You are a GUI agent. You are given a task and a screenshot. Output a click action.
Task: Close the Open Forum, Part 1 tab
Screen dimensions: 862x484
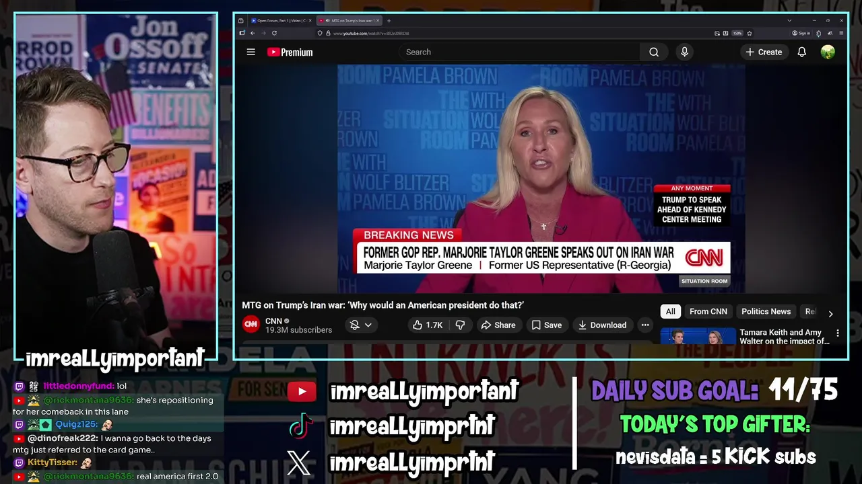click(x=310, y=21)
